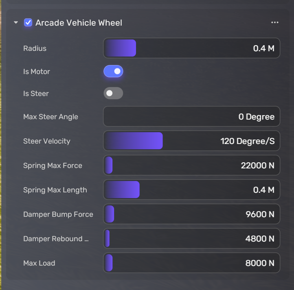Click the Max Load property label

(x=39, y=263)
